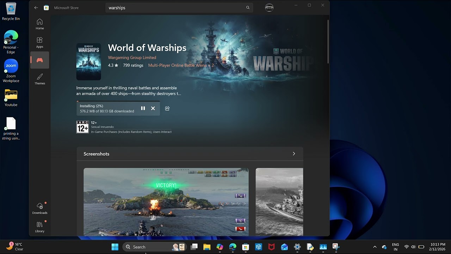Open Task View on taskbar
The width and height of the screenshot is (451, 254).
pyautogui.click(x=194, y=247)
